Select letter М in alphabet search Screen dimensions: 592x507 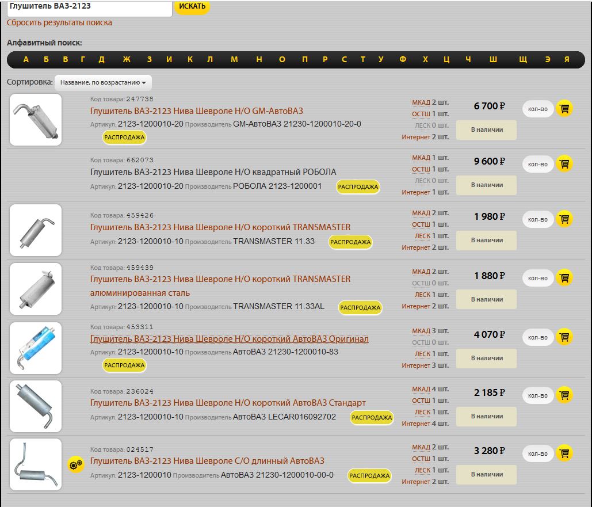click(235, 59)
